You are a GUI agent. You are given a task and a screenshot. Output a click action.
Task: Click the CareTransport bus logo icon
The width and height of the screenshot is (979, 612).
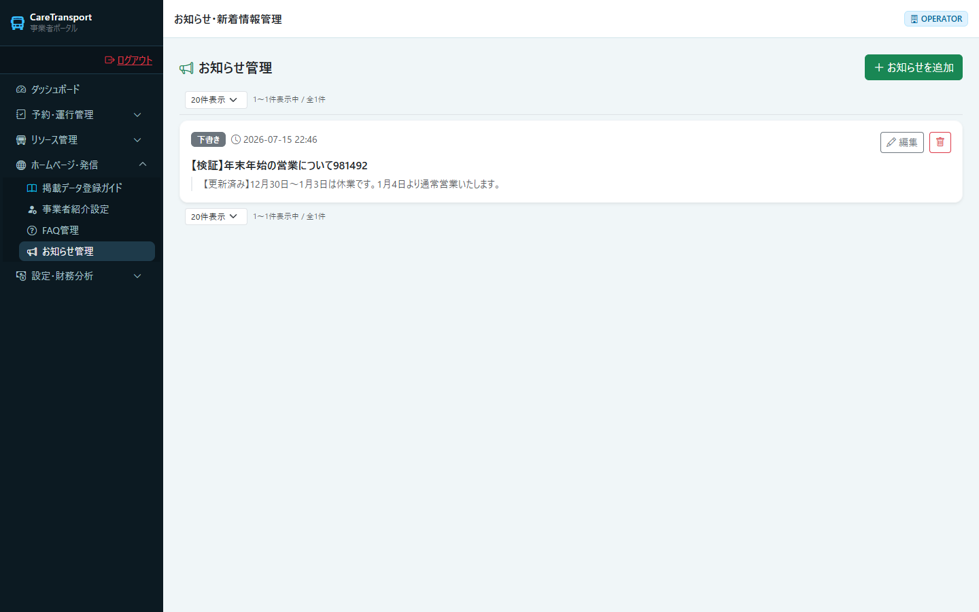click(18, 23)
